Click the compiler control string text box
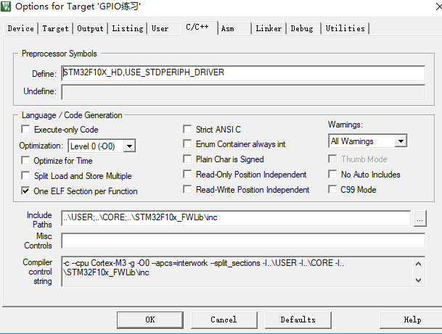 pos(243,272)
